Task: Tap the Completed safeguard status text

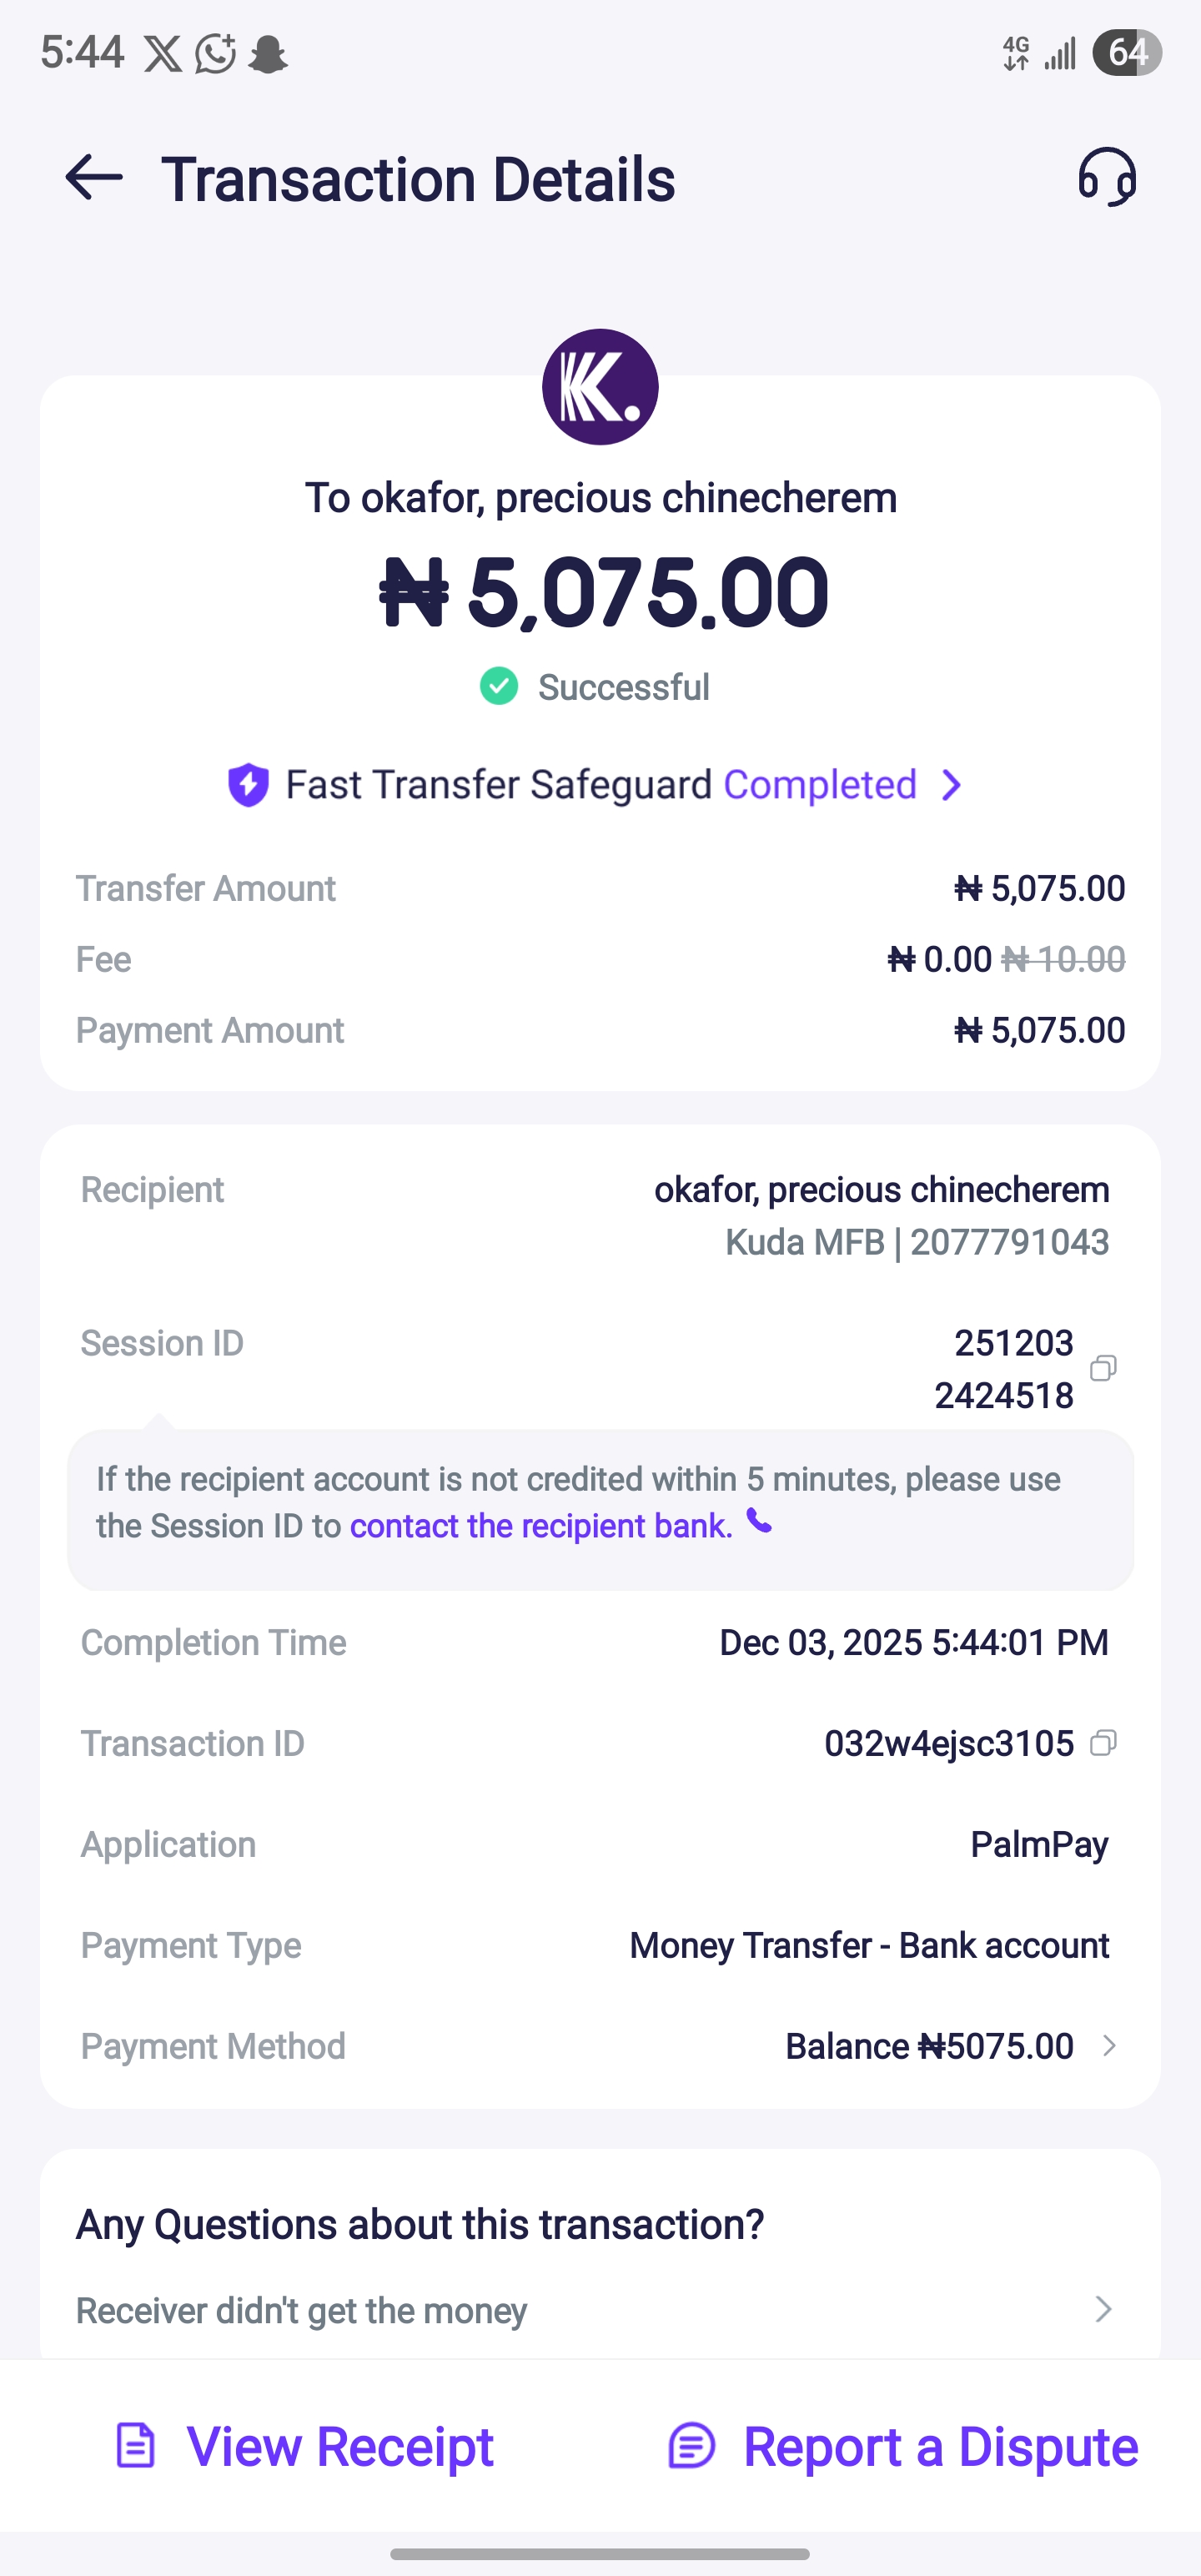Action: tap(820, 785)
